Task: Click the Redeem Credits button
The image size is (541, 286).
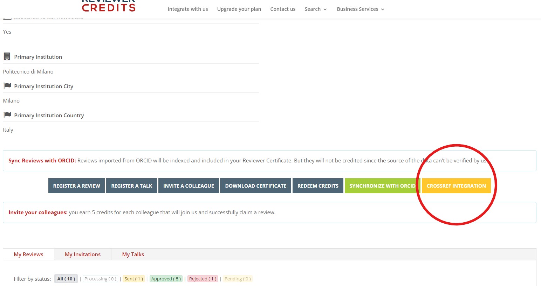Action: point(318,186)
